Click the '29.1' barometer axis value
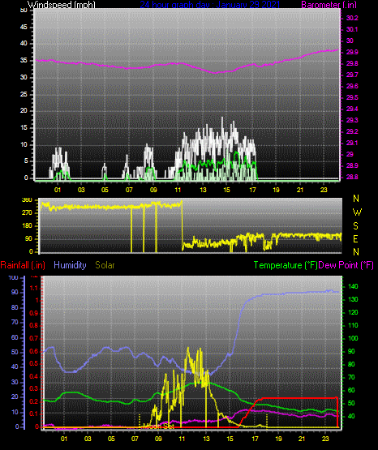Screen dimensions: 378x450 (352, 144)
